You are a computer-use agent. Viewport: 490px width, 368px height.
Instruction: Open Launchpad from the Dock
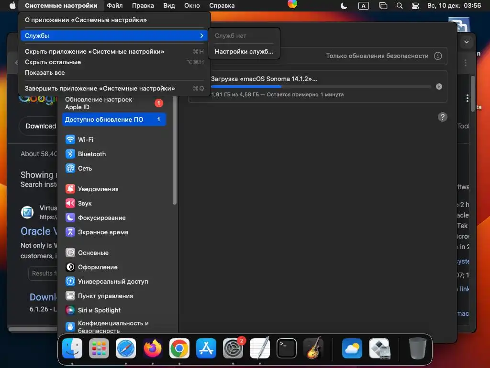coord(99,348)
